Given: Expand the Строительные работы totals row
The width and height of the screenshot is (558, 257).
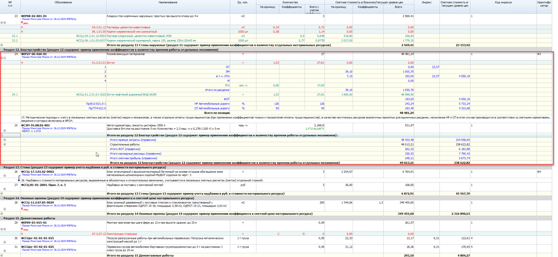Looking at the screenshot, I should tap(4, 144).
